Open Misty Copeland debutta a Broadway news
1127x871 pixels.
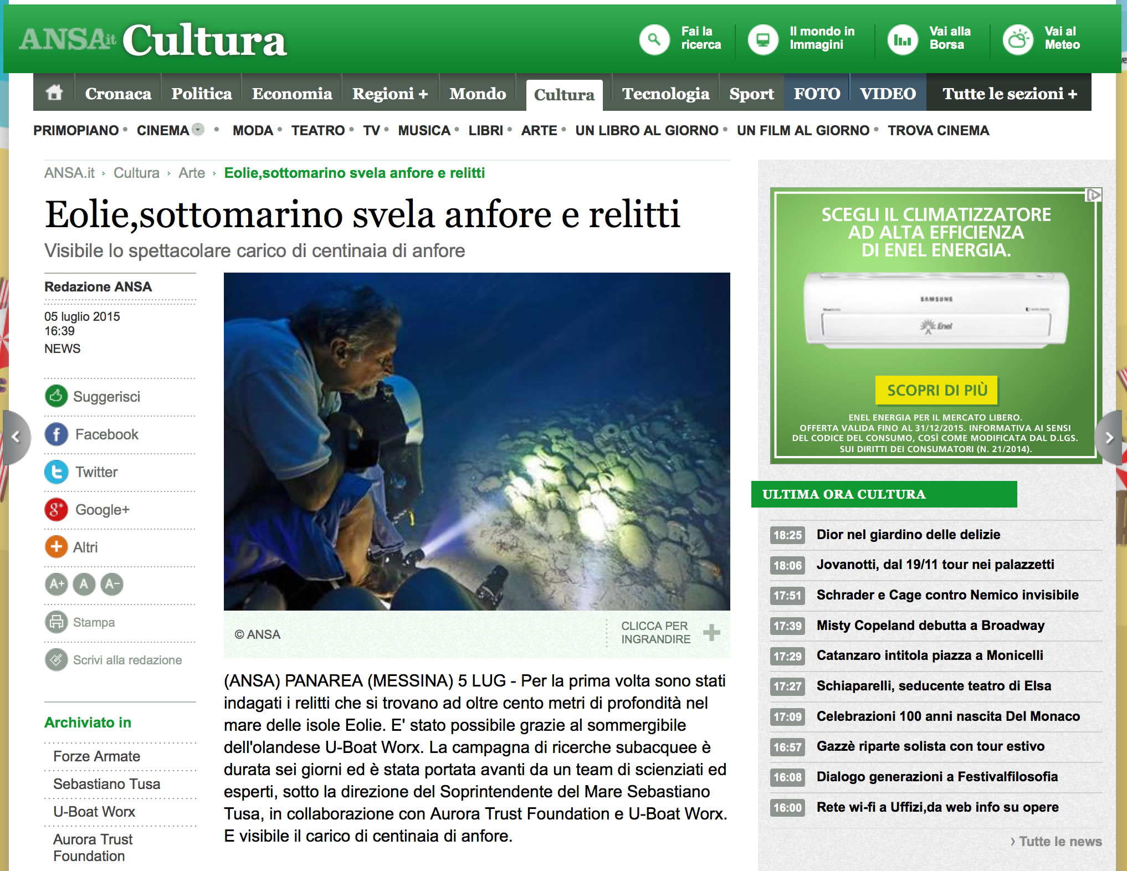point(930,625)
